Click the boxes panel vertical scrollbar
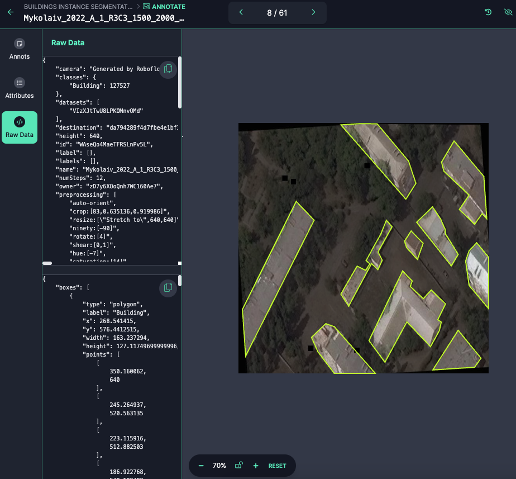The width and height of the screenshot is (516, 479). tap(180, 281)
